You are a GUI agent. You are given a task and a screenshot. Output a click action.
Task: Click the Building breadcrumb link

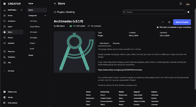[x=70, y=12]
